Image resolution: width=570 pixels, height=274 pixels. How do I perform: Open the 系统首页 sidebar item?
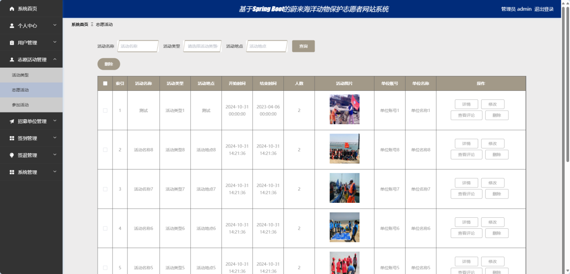[x=31, y=9]
